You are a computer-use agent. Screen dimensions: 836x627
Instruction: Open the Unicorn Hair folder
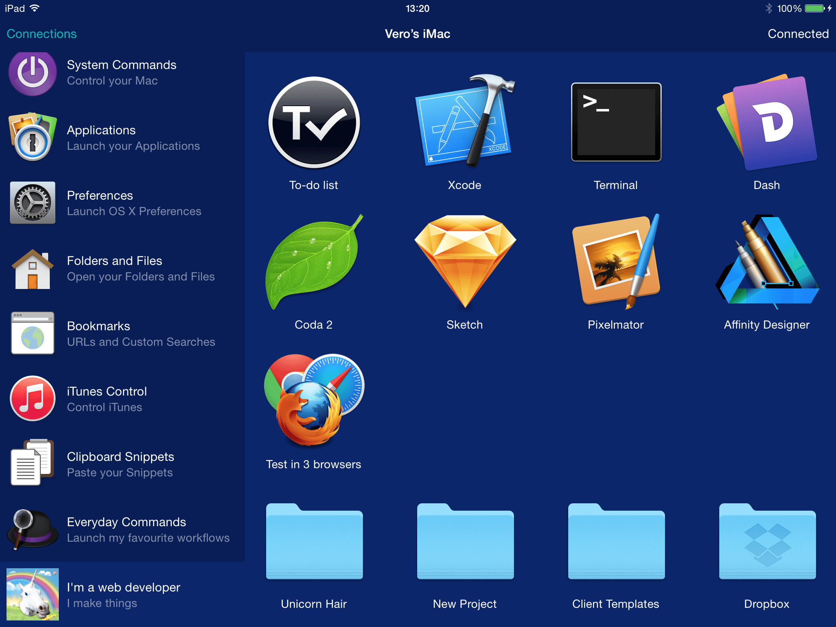313,542
